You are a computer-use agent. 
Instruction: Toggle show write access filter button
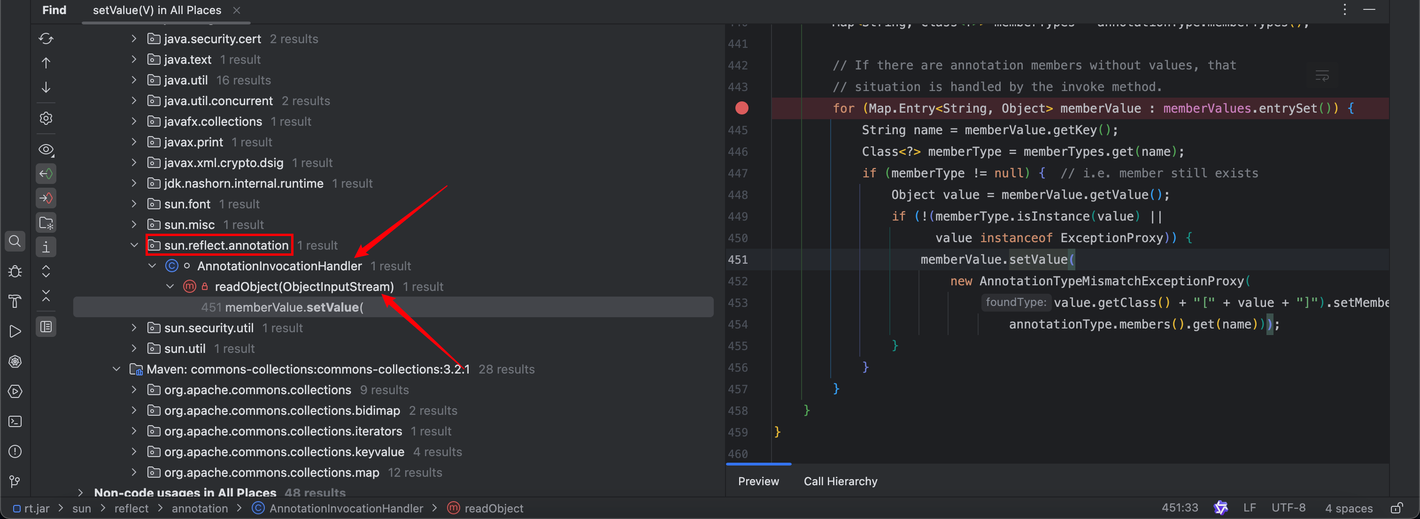[x=46, y=198]
